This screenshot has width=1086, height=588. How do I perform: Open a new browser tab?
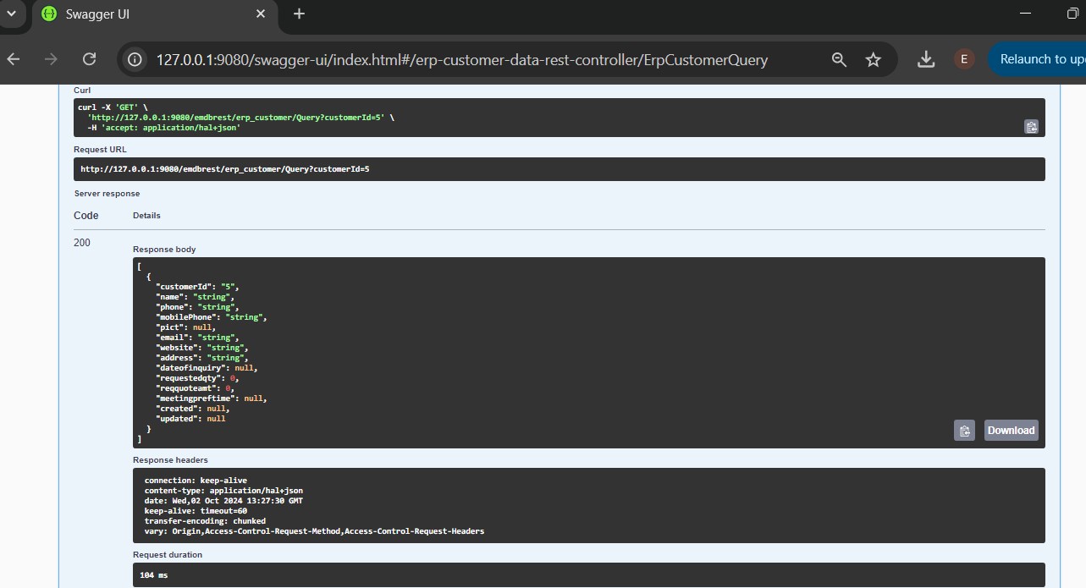tap(299, 14)
